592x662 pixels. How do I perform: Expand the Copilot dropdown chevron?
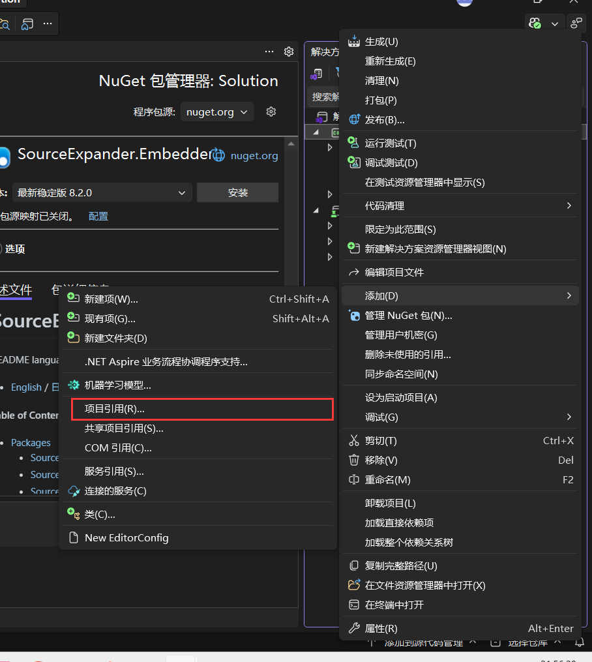[555, 23]
